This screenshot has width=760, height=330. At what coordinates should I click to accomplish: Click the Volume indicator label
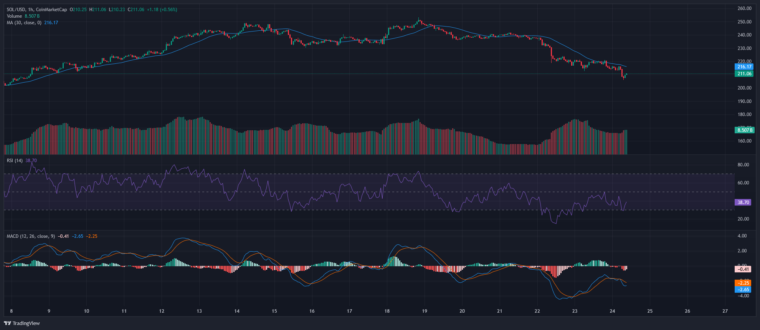14,16
